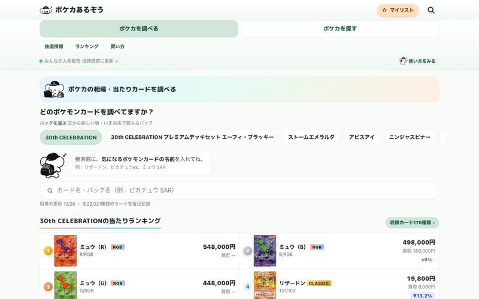Click the 498,000円 price

(419, 242)
